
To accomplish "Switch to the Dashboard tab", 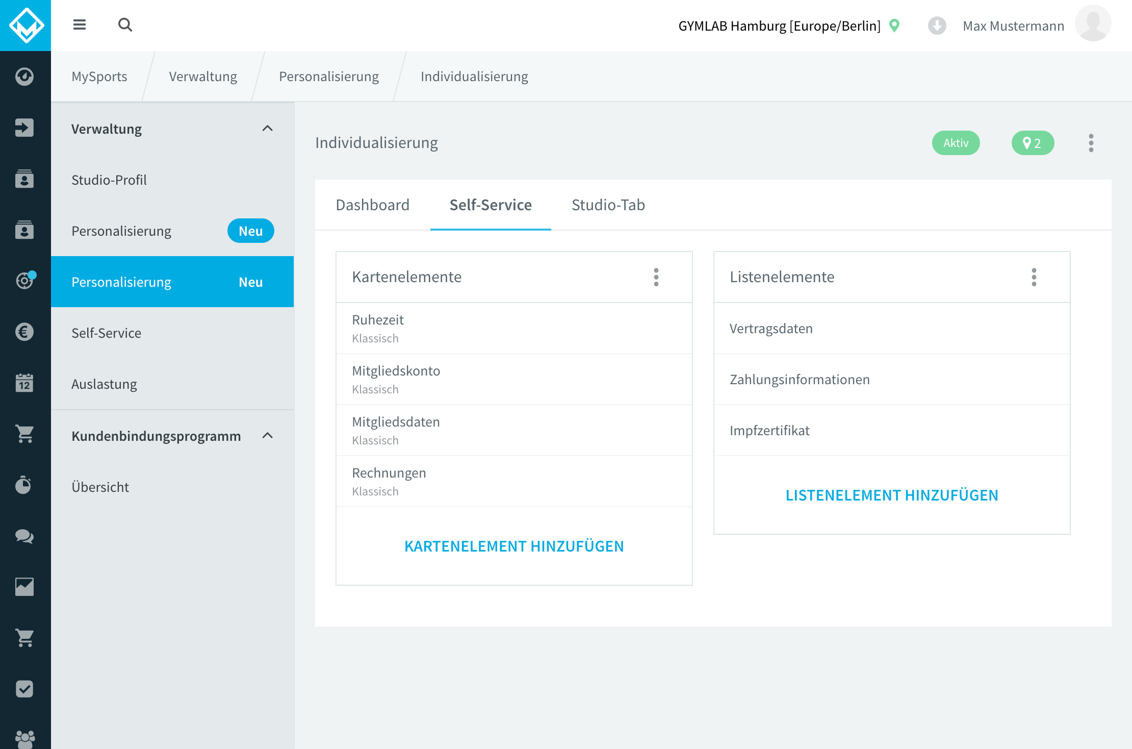I will 373,205.
